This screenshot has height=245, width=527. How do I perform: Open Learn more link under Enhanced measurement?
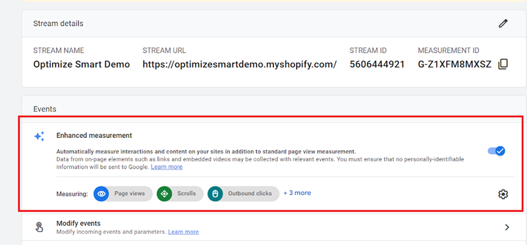167,167
